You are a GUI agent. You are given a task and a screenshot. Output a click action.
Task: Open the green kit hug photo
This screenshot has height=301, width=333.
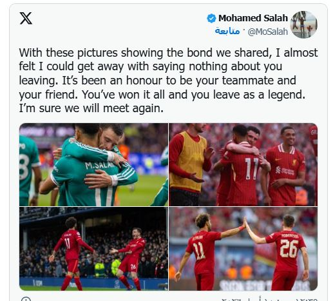pyautogui.click(x=93, y=164)
